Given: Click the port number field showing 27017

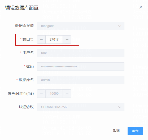Looking at the screenshot, I should [54, 40].
